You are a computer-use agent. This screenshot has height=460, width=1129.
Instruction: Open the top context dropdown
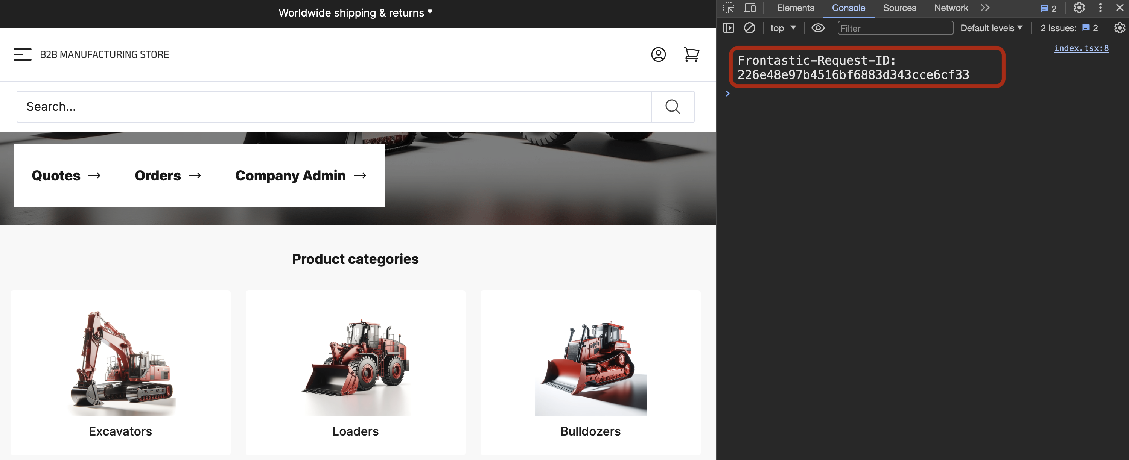coord(783,28)
